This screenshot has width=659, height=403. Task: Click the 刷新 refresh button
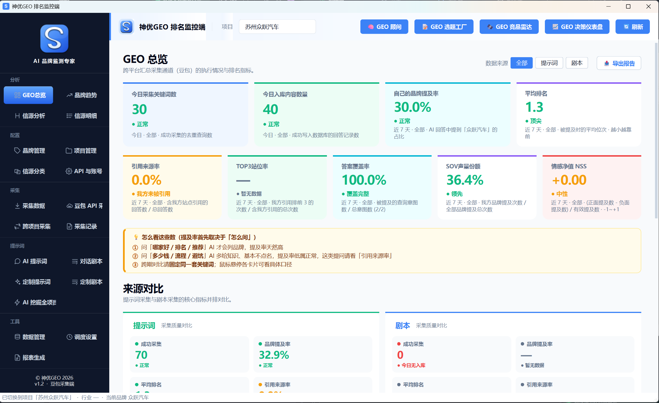pos(633,27)
